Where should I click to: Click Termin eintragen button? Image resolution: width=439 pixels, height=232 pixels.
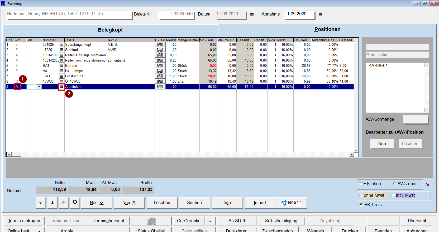[x=24, y=221]
